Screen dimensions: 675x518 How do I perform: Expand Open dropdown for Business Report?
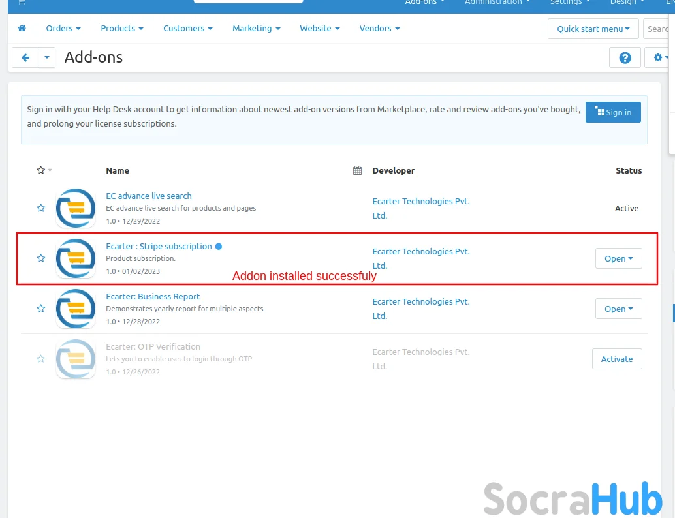[619, 309]
